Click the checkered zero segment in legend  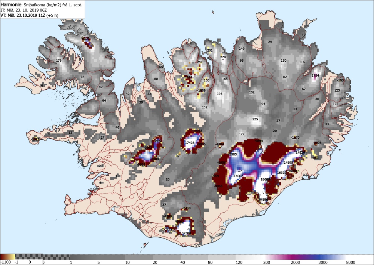click(29, 257)
